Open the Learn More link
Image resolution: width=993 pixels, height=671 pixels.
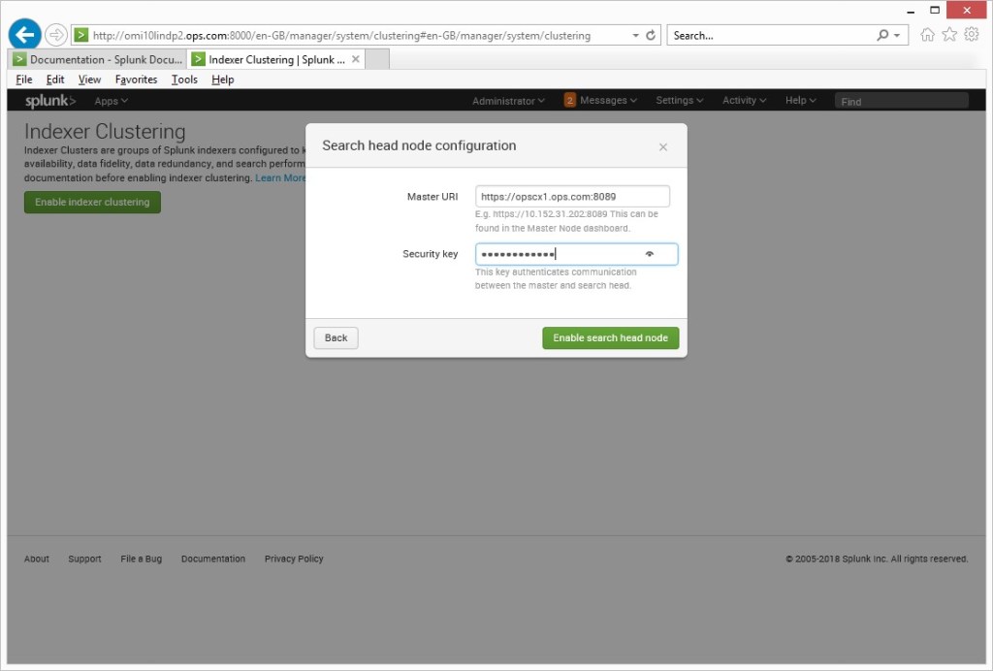click(281, 177)
